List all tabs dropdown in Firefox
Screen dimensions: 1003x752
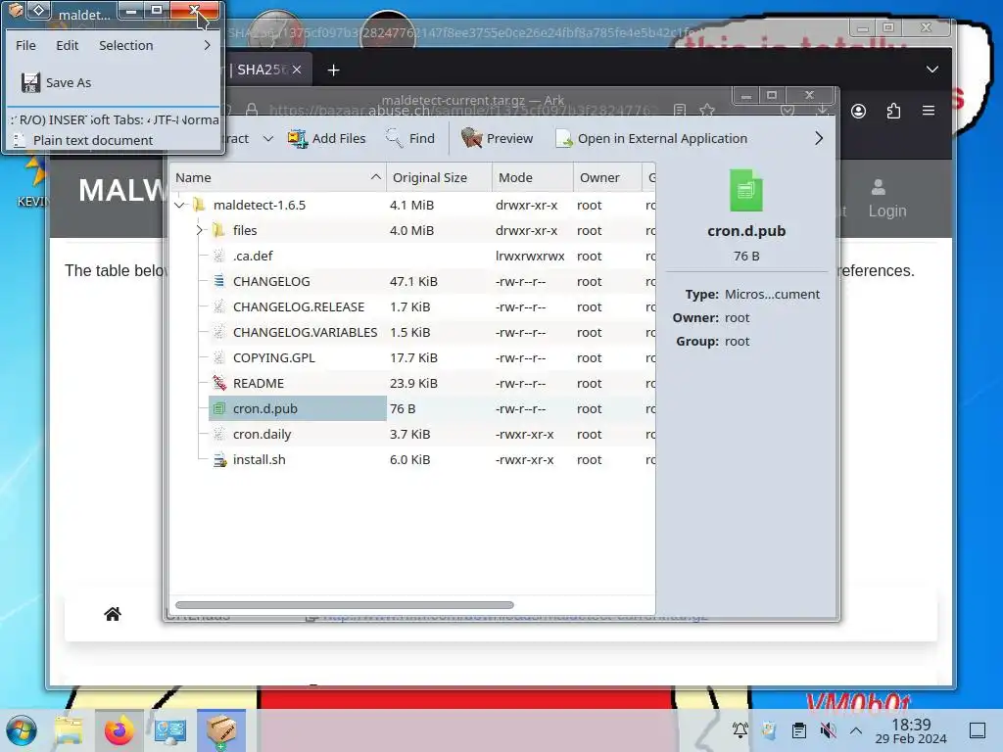[932, 70]
